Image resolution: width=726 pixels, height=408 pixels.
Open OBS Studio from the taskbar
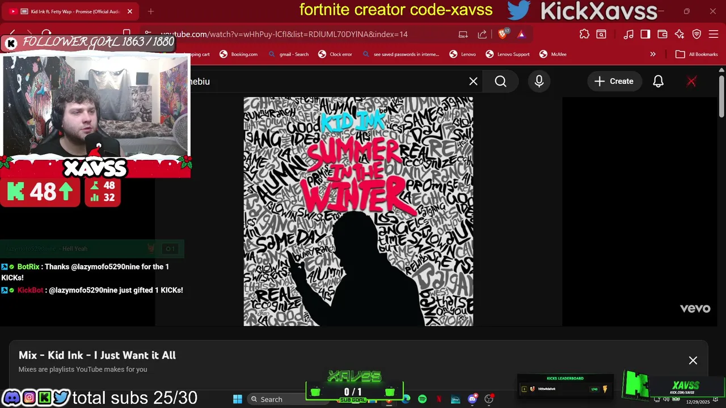tap(489, 399)
